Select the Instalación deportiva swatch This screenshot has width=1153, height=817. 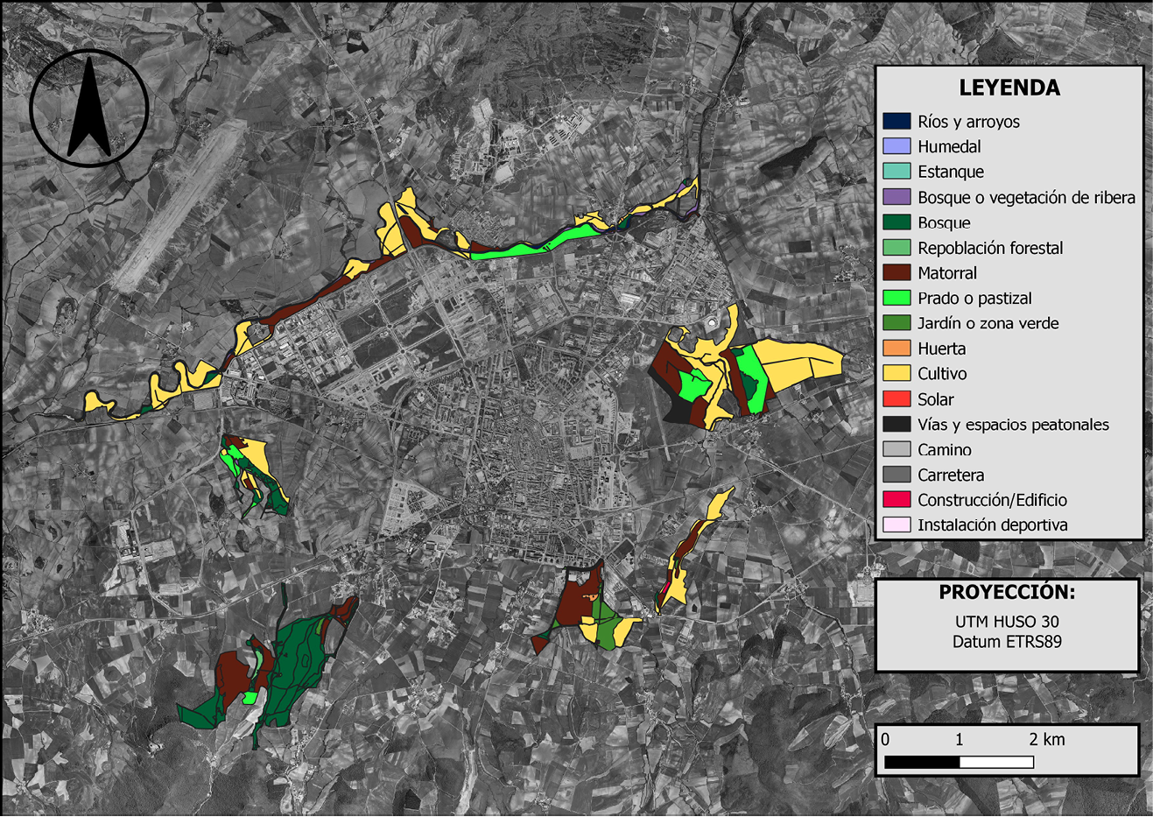coord(896,525)
